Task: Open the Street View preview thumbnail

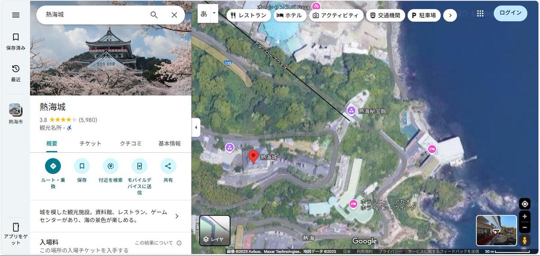Action: point(496,231)
